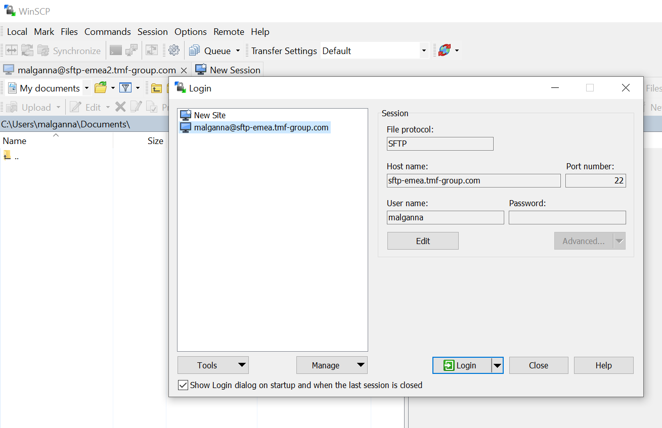Close the malganna@sftp-emea2 session tab

(184, 70)
